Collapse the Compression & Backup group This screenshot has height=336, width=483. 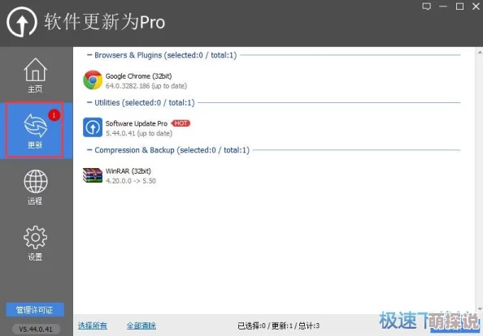[89, 150]
